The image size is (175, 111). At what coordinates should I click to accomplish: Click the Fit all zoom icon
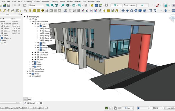[48, 5]
